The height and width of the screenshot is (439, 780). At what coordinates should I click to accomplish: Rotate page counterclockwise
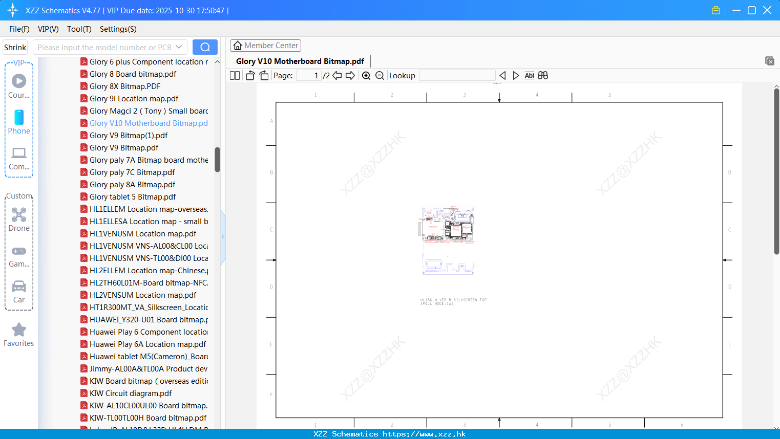coord(250,76)
